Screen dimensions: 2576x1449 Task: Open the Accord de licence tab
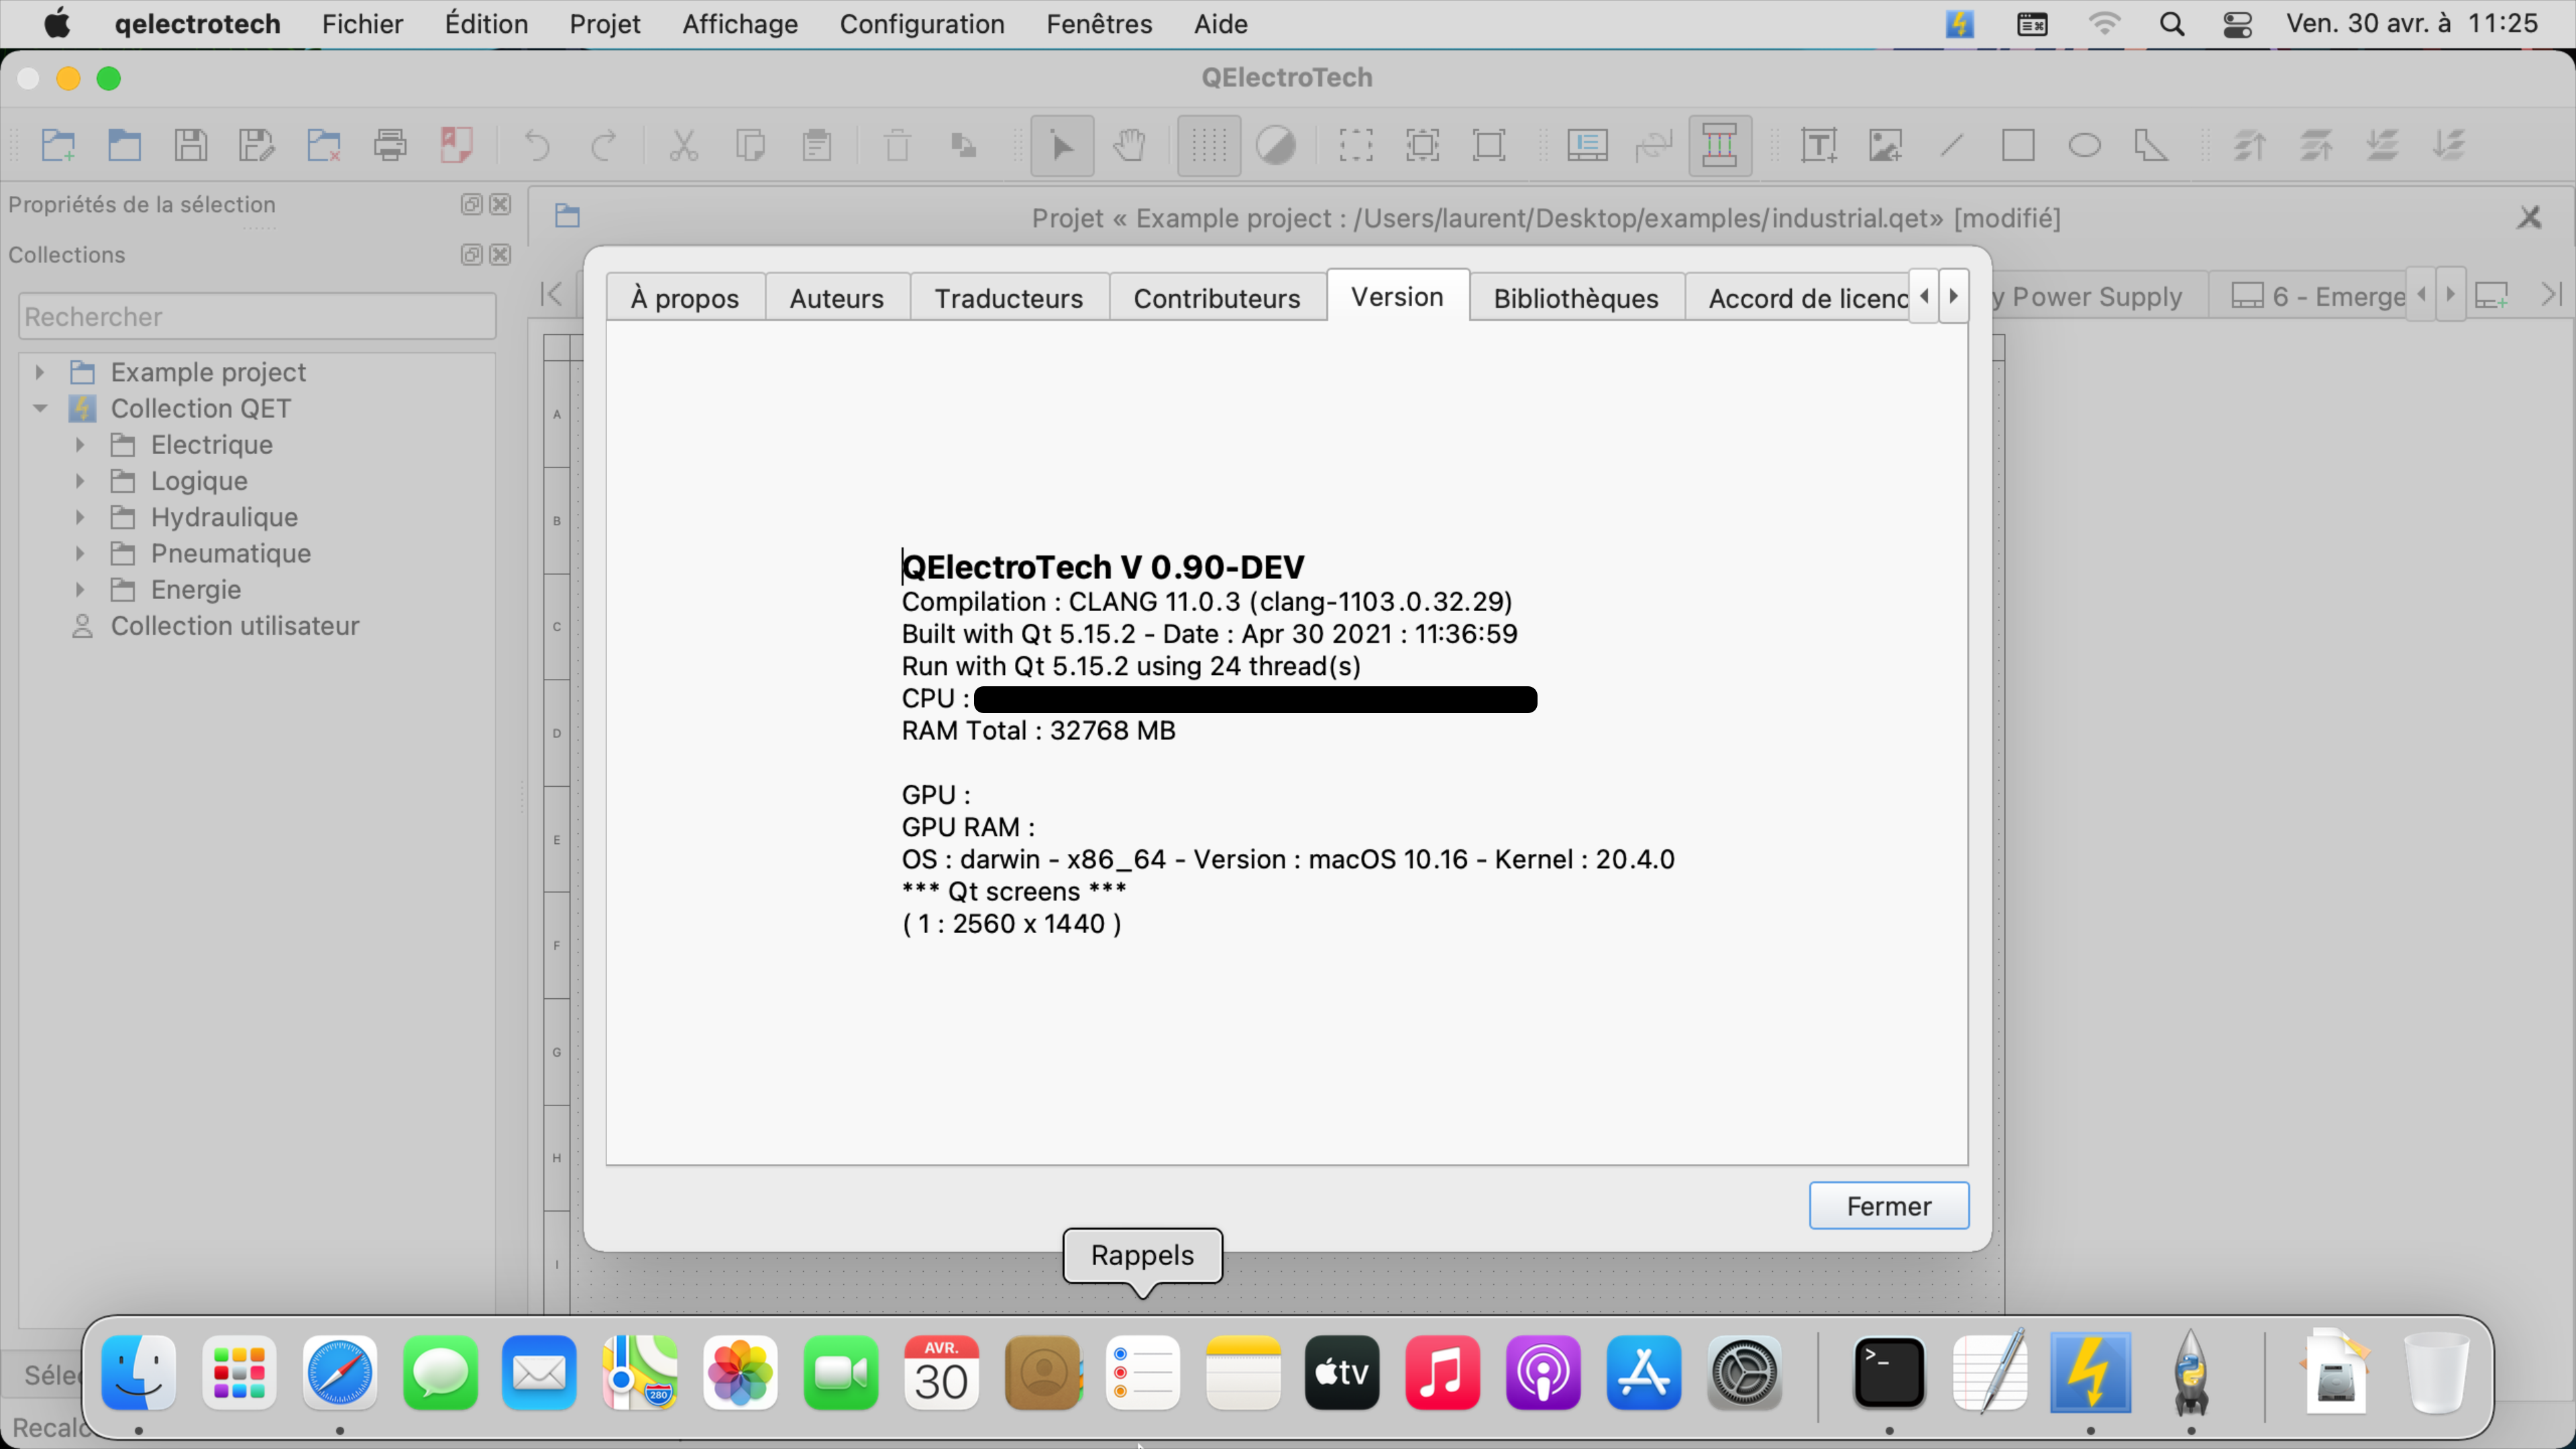1797,297
